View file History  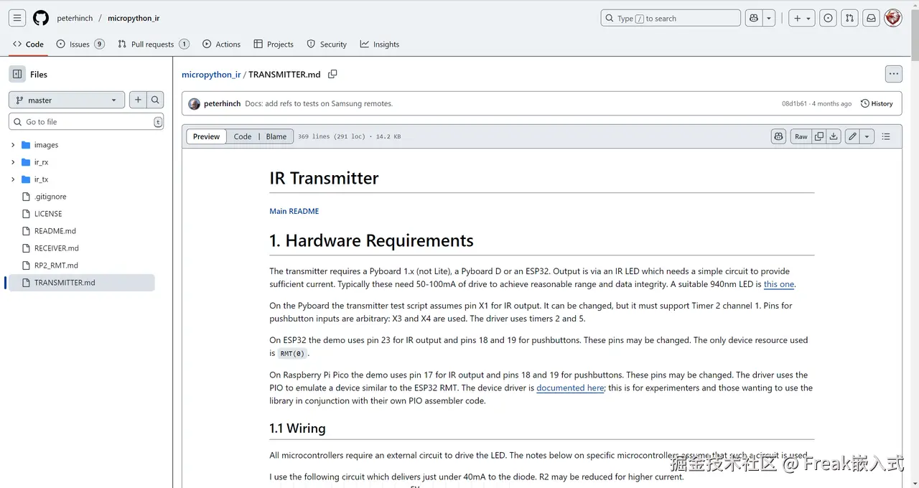877,103
